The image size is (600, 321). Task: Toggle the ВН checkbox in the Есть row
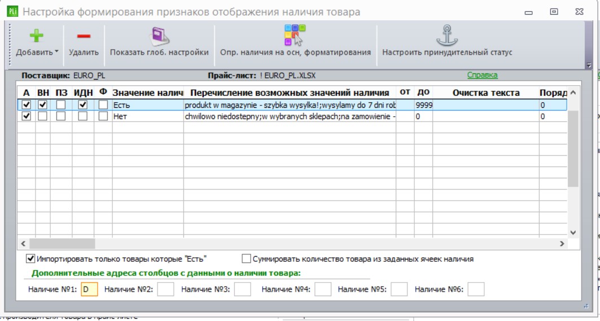(x=43, y=104)
